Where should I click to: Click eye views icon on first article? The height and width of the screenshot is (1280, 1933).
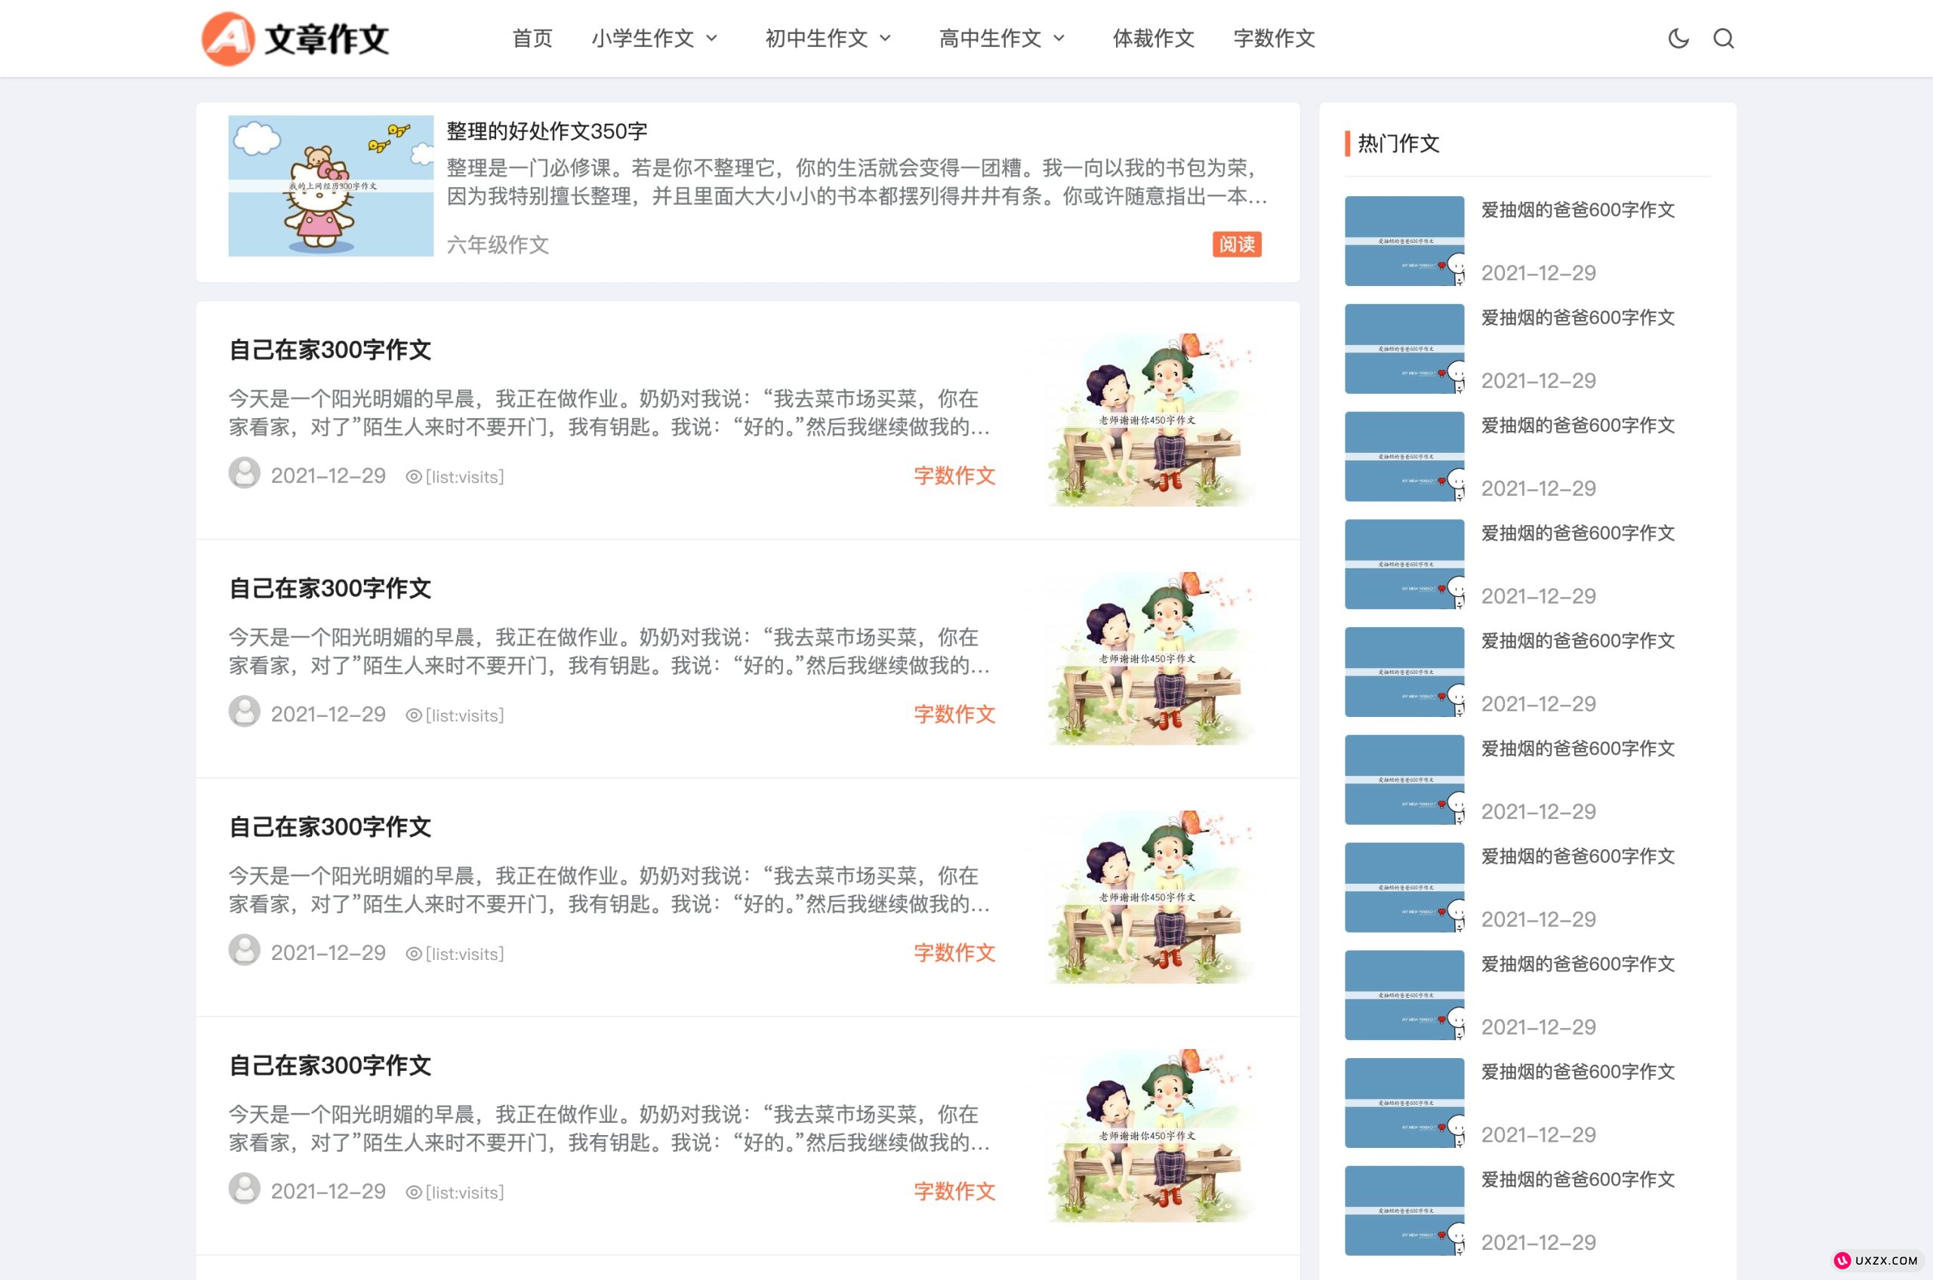point(414,477)
